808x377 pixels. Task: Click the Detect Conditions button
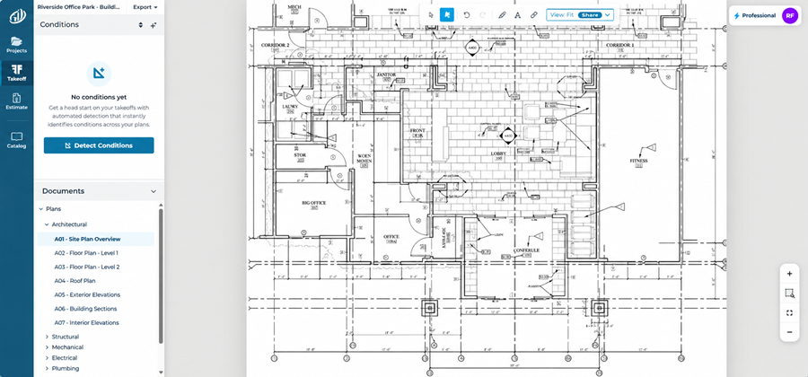coord(99,145)
